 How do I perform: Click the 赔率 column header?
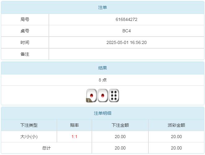(74, 125)
